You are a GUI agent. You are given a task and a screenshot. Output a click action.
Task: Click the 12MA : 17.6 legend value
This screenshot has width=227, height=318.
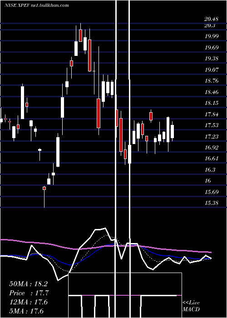pyautogui.click(x=28, y=302)
